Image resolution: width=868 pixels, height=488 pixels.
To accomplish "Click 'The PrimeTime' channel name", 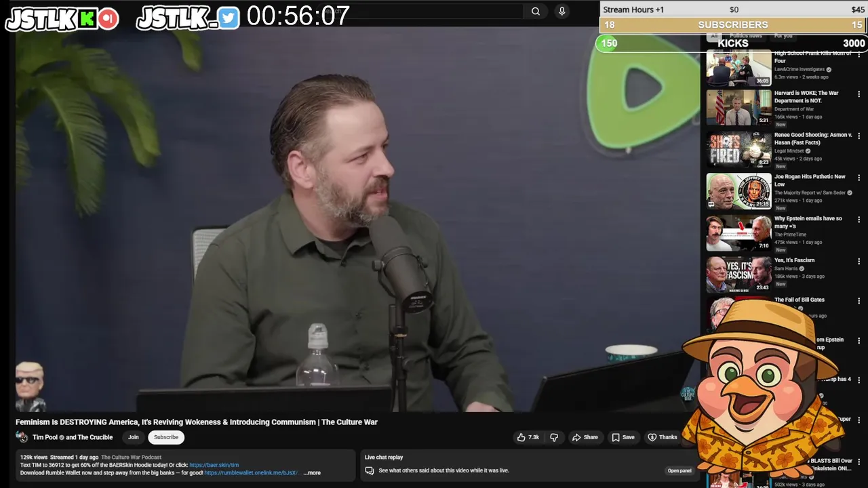I will (x=790, y=235).
